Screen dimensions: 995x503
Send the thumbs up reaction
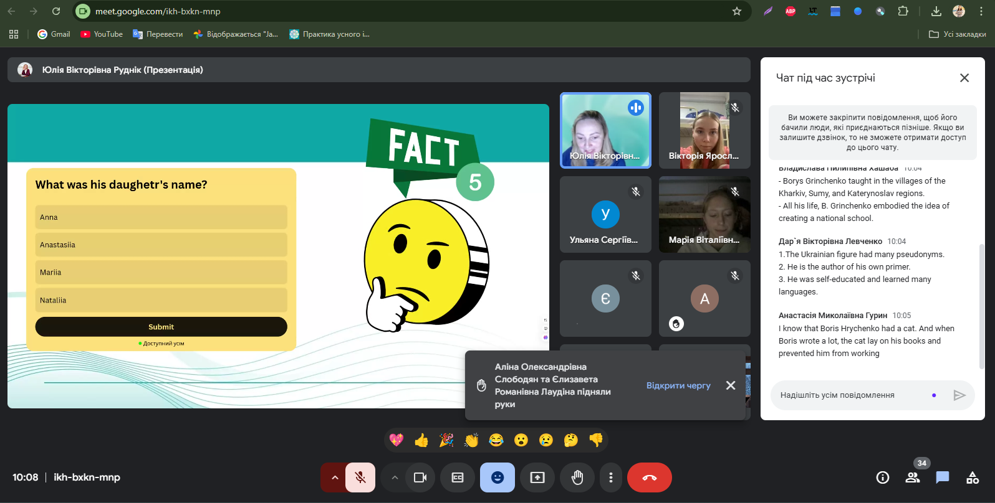[x=421, y=440]
